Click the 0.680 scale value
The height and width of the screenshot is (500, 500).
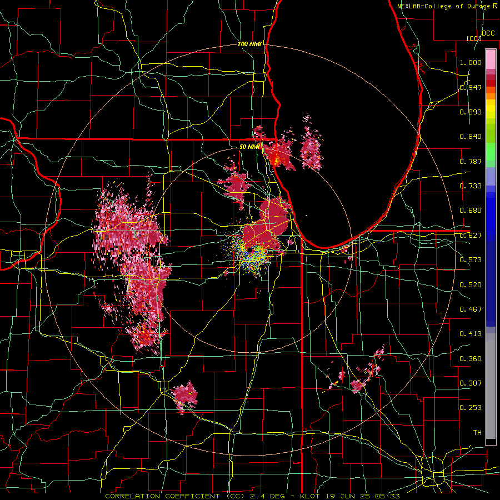[471, 211]
